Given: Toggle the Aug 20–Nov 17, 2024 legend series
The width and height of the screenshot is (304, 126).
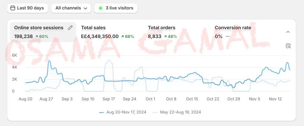Looking at the screenshot, I should 122,112.
